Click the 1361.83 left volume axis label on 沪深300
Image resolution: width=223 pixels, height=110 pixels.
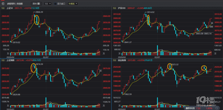(x=117, y=46)
